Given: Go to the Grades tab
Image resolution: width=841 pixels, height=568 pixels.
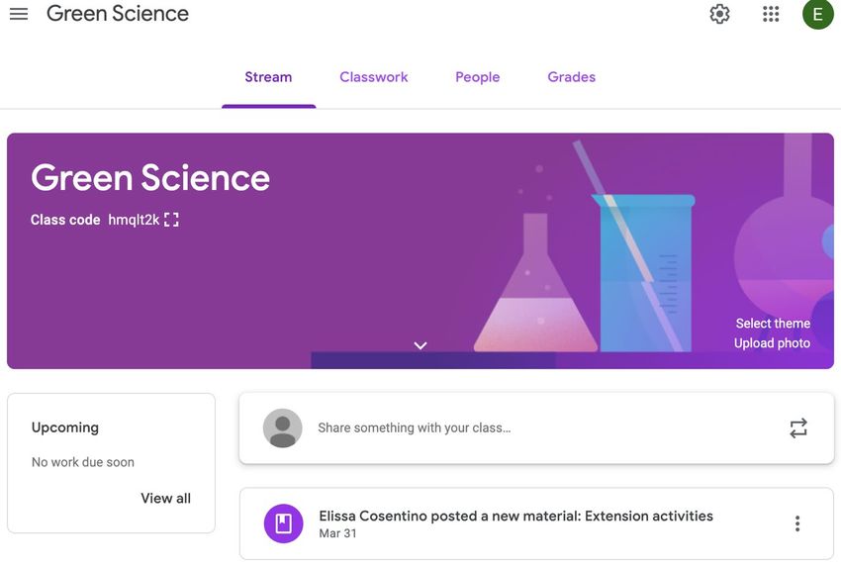Looking at the screenshot, I should click(x=571, y=77).
